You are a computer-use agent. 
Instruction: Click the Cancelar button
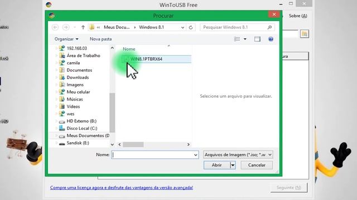pos(257,165)
